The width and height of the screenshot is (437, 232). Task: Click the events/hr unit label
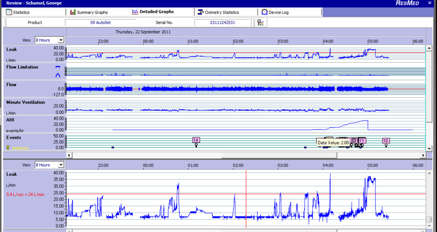click(16, 131)
